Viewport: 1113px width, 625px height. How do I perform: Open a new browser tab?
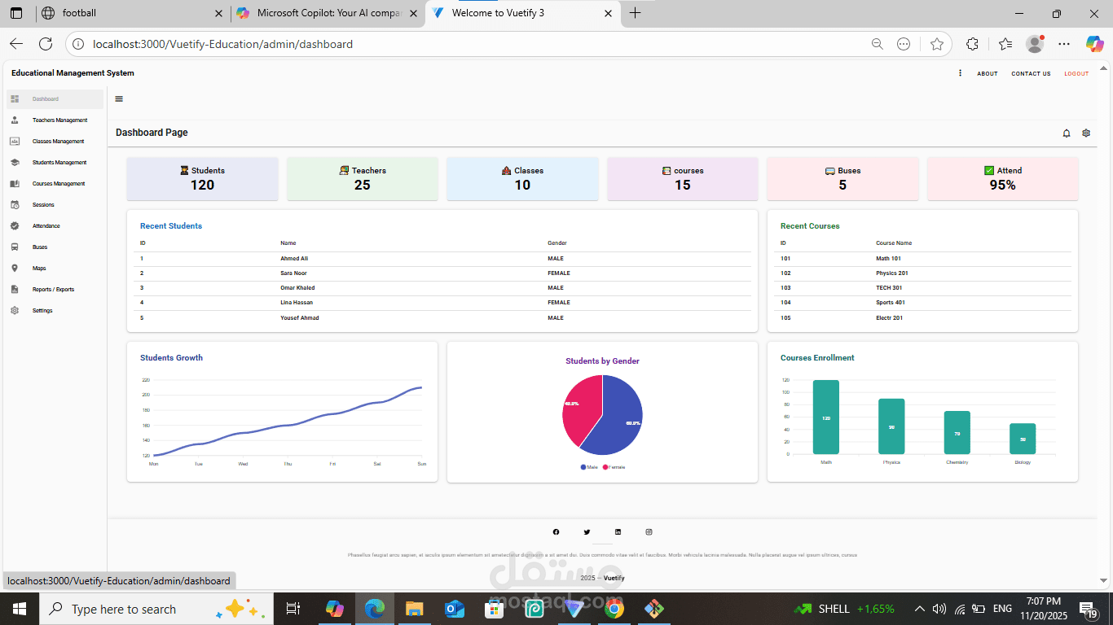(636, 13)
